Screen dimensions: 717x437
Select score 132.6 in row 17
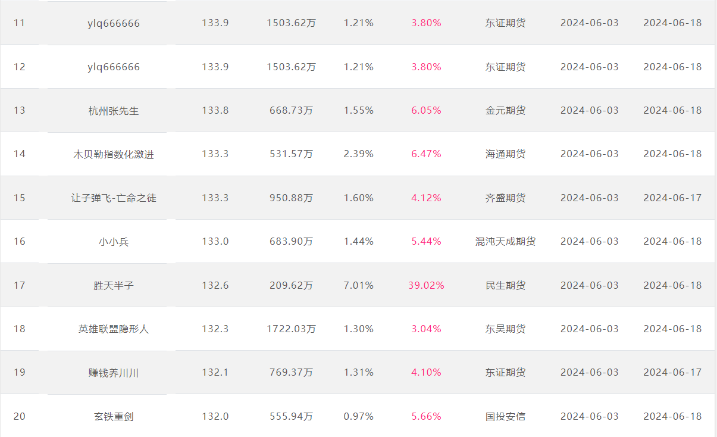(215, 285)
